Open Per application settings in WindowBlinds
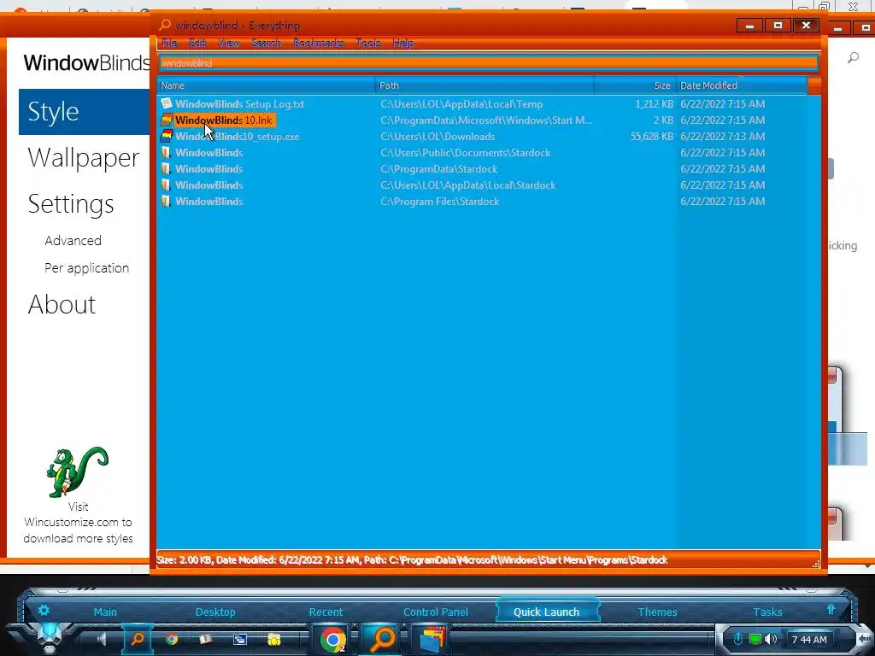 (86, 268)
